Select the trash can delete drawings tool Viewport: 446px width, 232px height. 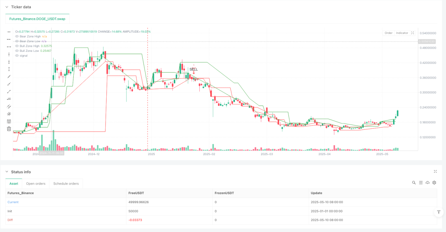pyautogui.click(x=9, y=129)
